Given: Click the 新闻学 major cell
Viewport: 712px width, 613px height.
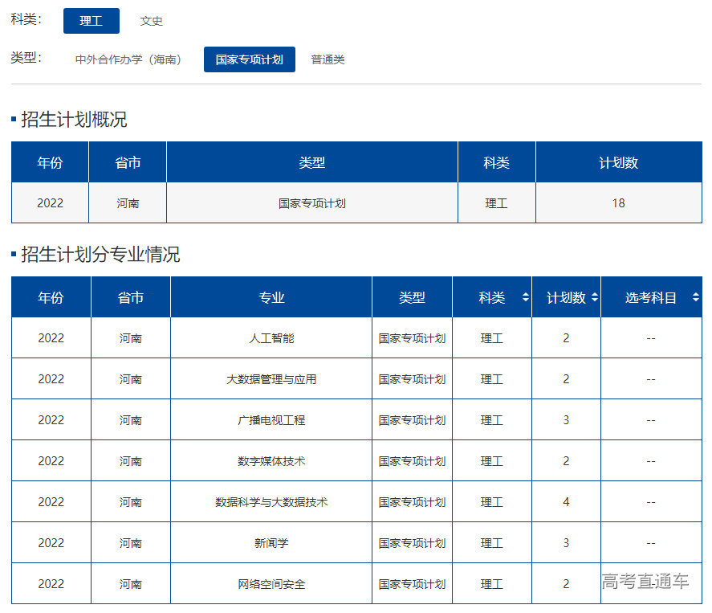Looking at the screenshot, I should click(271, 542).
